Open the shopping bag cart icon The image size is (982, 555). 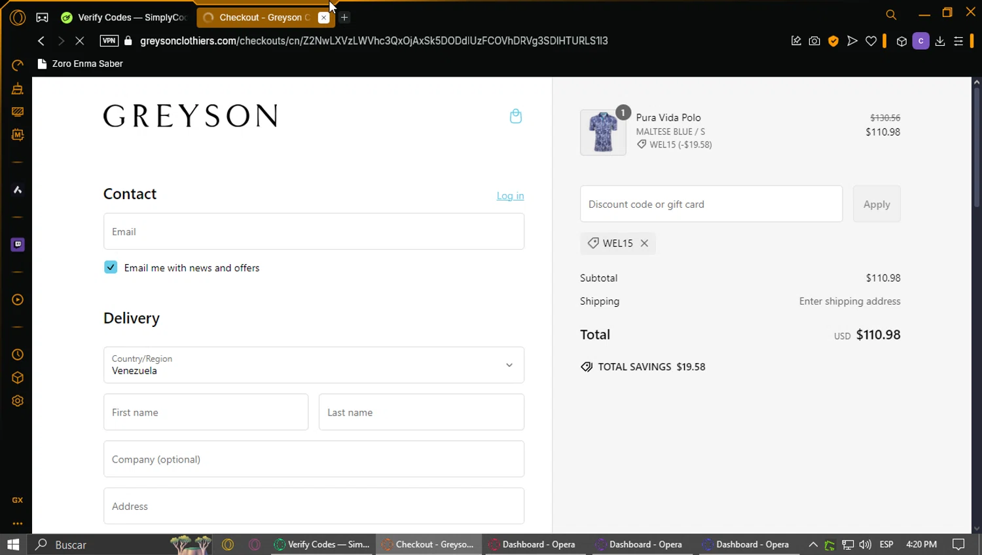pyautogui.click(x=516, y=116)
